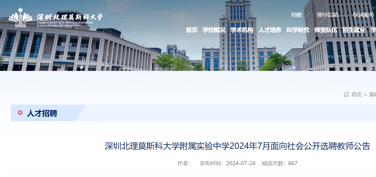Image resolution: width=376 pixels, height=177 pixels.
Task: Open the 学校概况 menu
Action: [x=214, y=30]
